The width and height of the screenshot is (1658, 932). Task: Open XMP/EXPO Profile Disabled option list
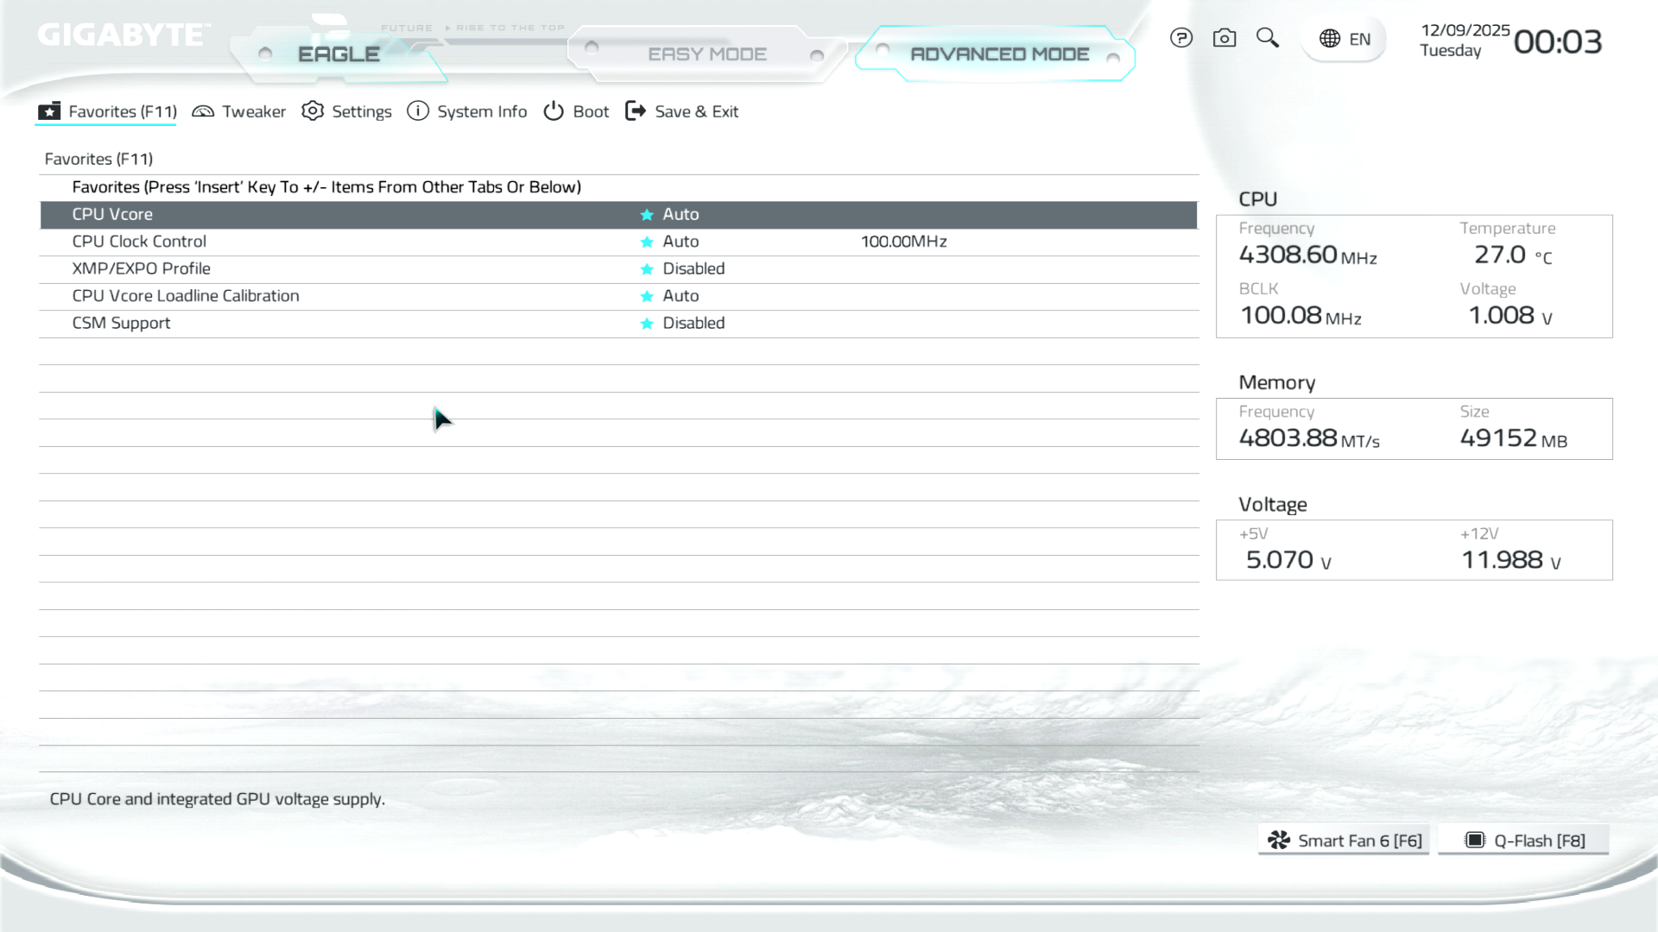pyautogui.click(x=693, y=268)
